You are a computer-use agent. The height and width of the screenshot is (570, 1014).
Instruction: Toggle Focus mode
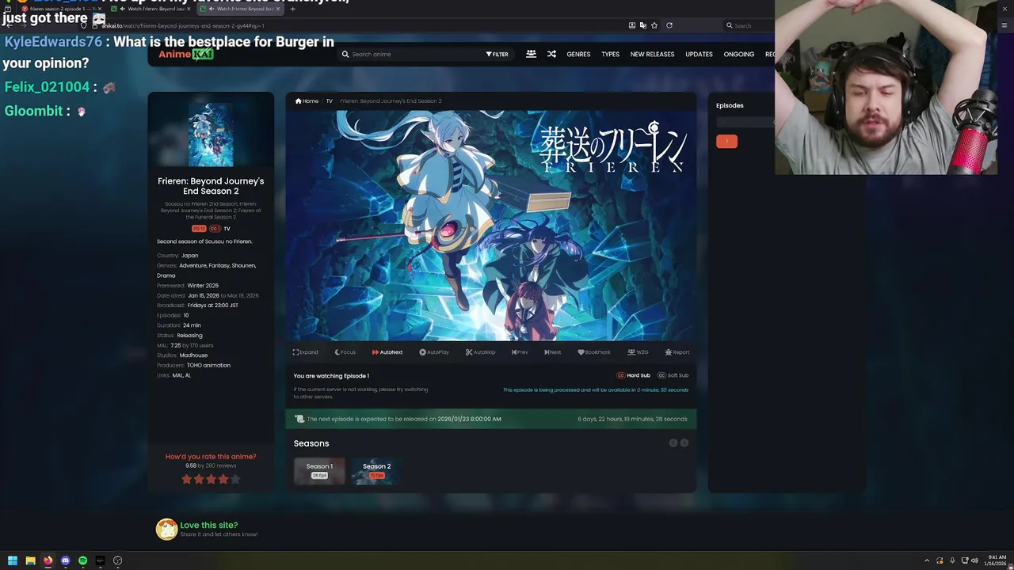click(345, 352)
